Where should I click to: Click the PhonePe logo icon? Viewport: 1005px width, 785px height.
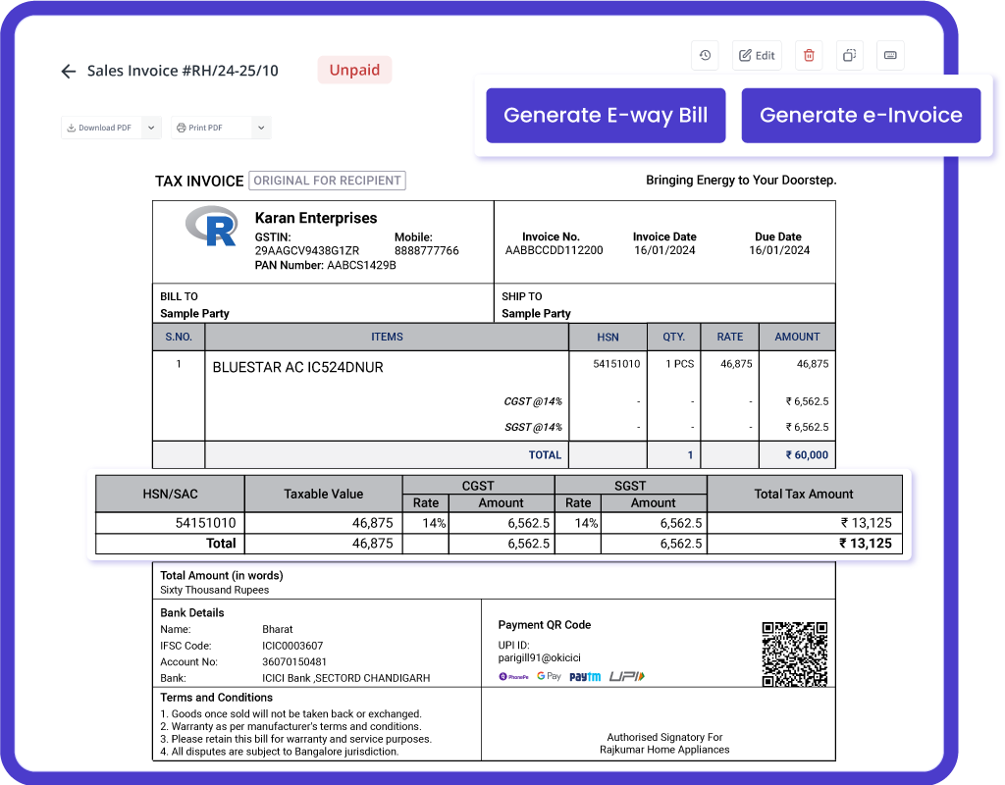514,677
